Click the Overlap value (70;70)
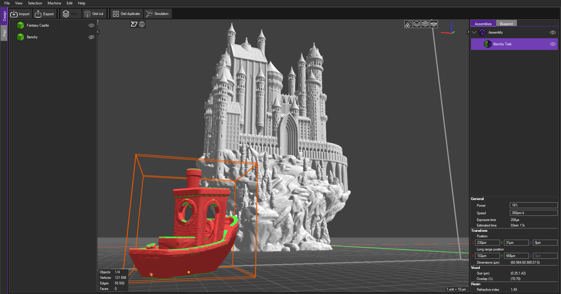This screenshot has width=561, height=294. tap(515, 279)
